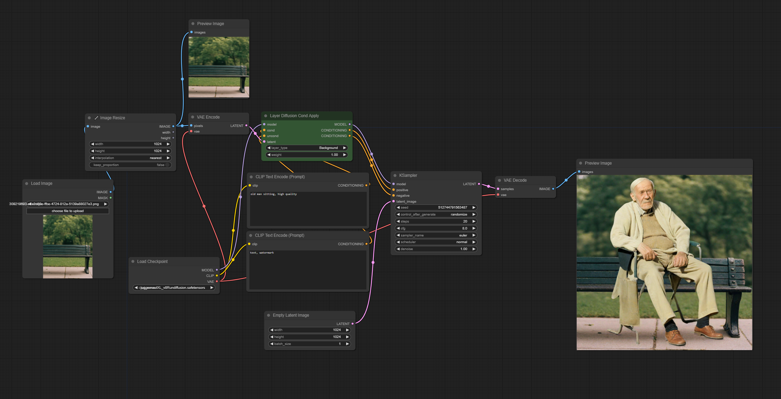Click the positive prompt text field
Image resolution: width=781 pixels, height=399 pixels.
tap(307, 209)
